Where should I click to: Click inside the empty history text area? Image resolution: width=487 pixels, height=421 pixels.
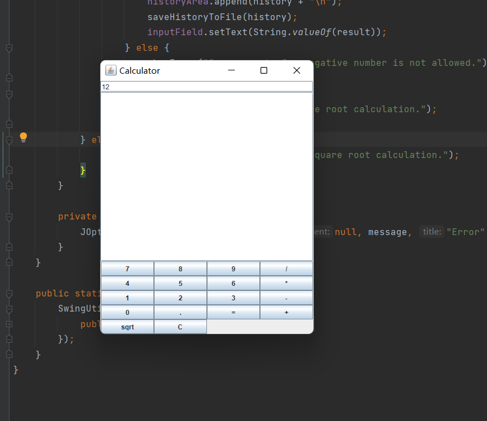207,176
